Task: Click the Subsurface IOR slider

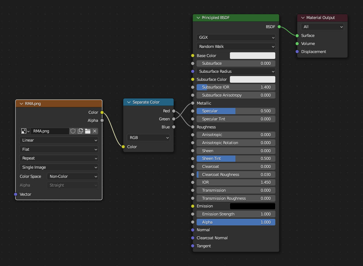Action: pyautogui.click(x=236, y=87)
